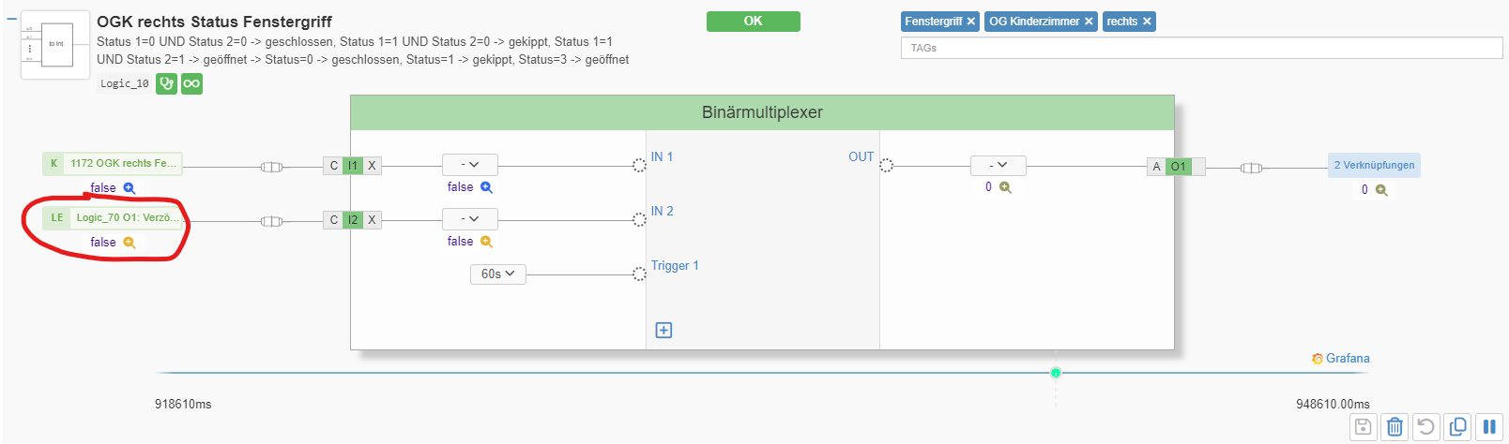Viewport: 1509px width, 444px height.
Task: Open the IN 1 converter dropdown
Action: click(470, 165)
